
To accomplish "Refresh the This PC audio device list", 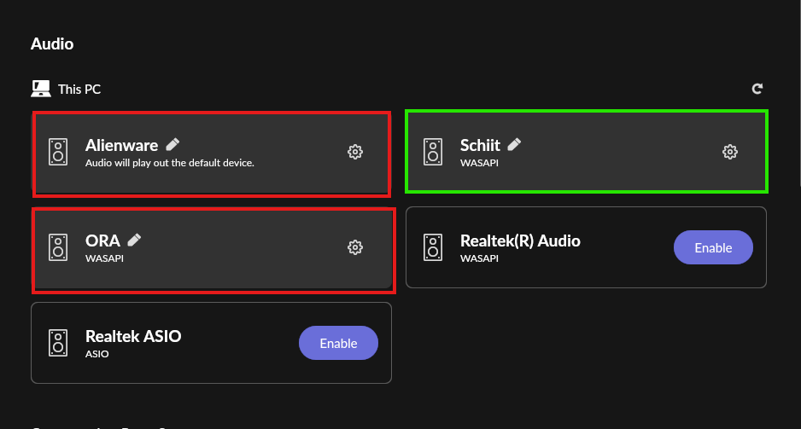I will pos(757,89).
